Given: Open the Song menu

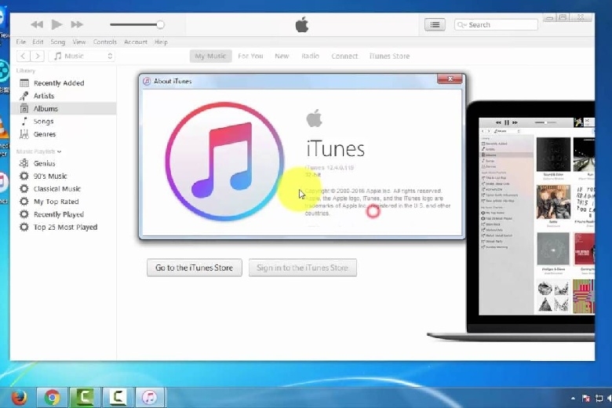Looking at the screenshot, I should tap(58, 42).
